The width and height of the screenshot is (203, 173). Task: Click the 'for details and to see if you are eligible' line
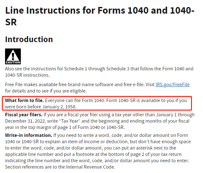point(46,91)
